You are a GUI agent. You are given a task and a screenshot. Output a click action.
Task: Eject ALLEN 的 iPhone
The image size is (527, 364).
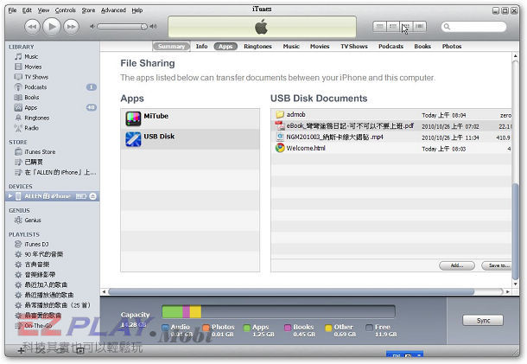[x=93, y=196]
